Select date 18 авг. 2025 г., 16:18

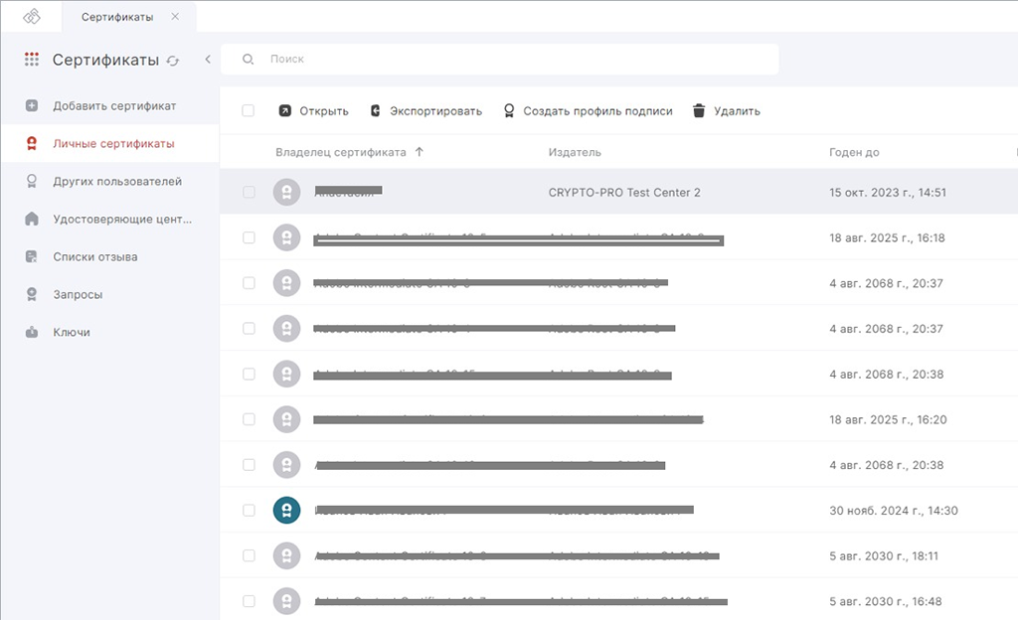coord(887,238)
